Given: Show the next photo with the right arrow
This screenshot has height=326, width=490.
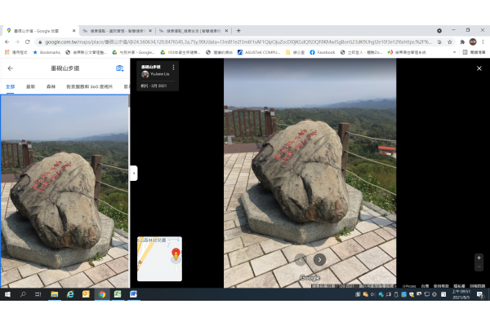Looking at the screenshot, I should click(319, 259).
